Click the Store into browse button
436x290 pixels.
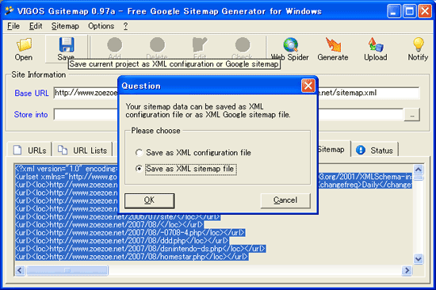pos(412,115)
